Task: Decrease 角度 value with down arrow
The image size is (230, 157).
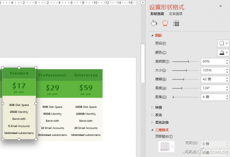Action: click(x=227, y=90)
